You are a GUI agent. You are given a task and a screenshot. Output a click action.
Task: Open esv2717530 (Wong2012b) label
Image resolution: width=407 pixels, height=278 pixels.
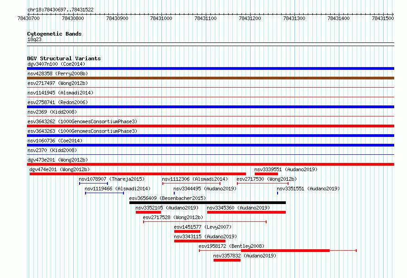(267, 179)
